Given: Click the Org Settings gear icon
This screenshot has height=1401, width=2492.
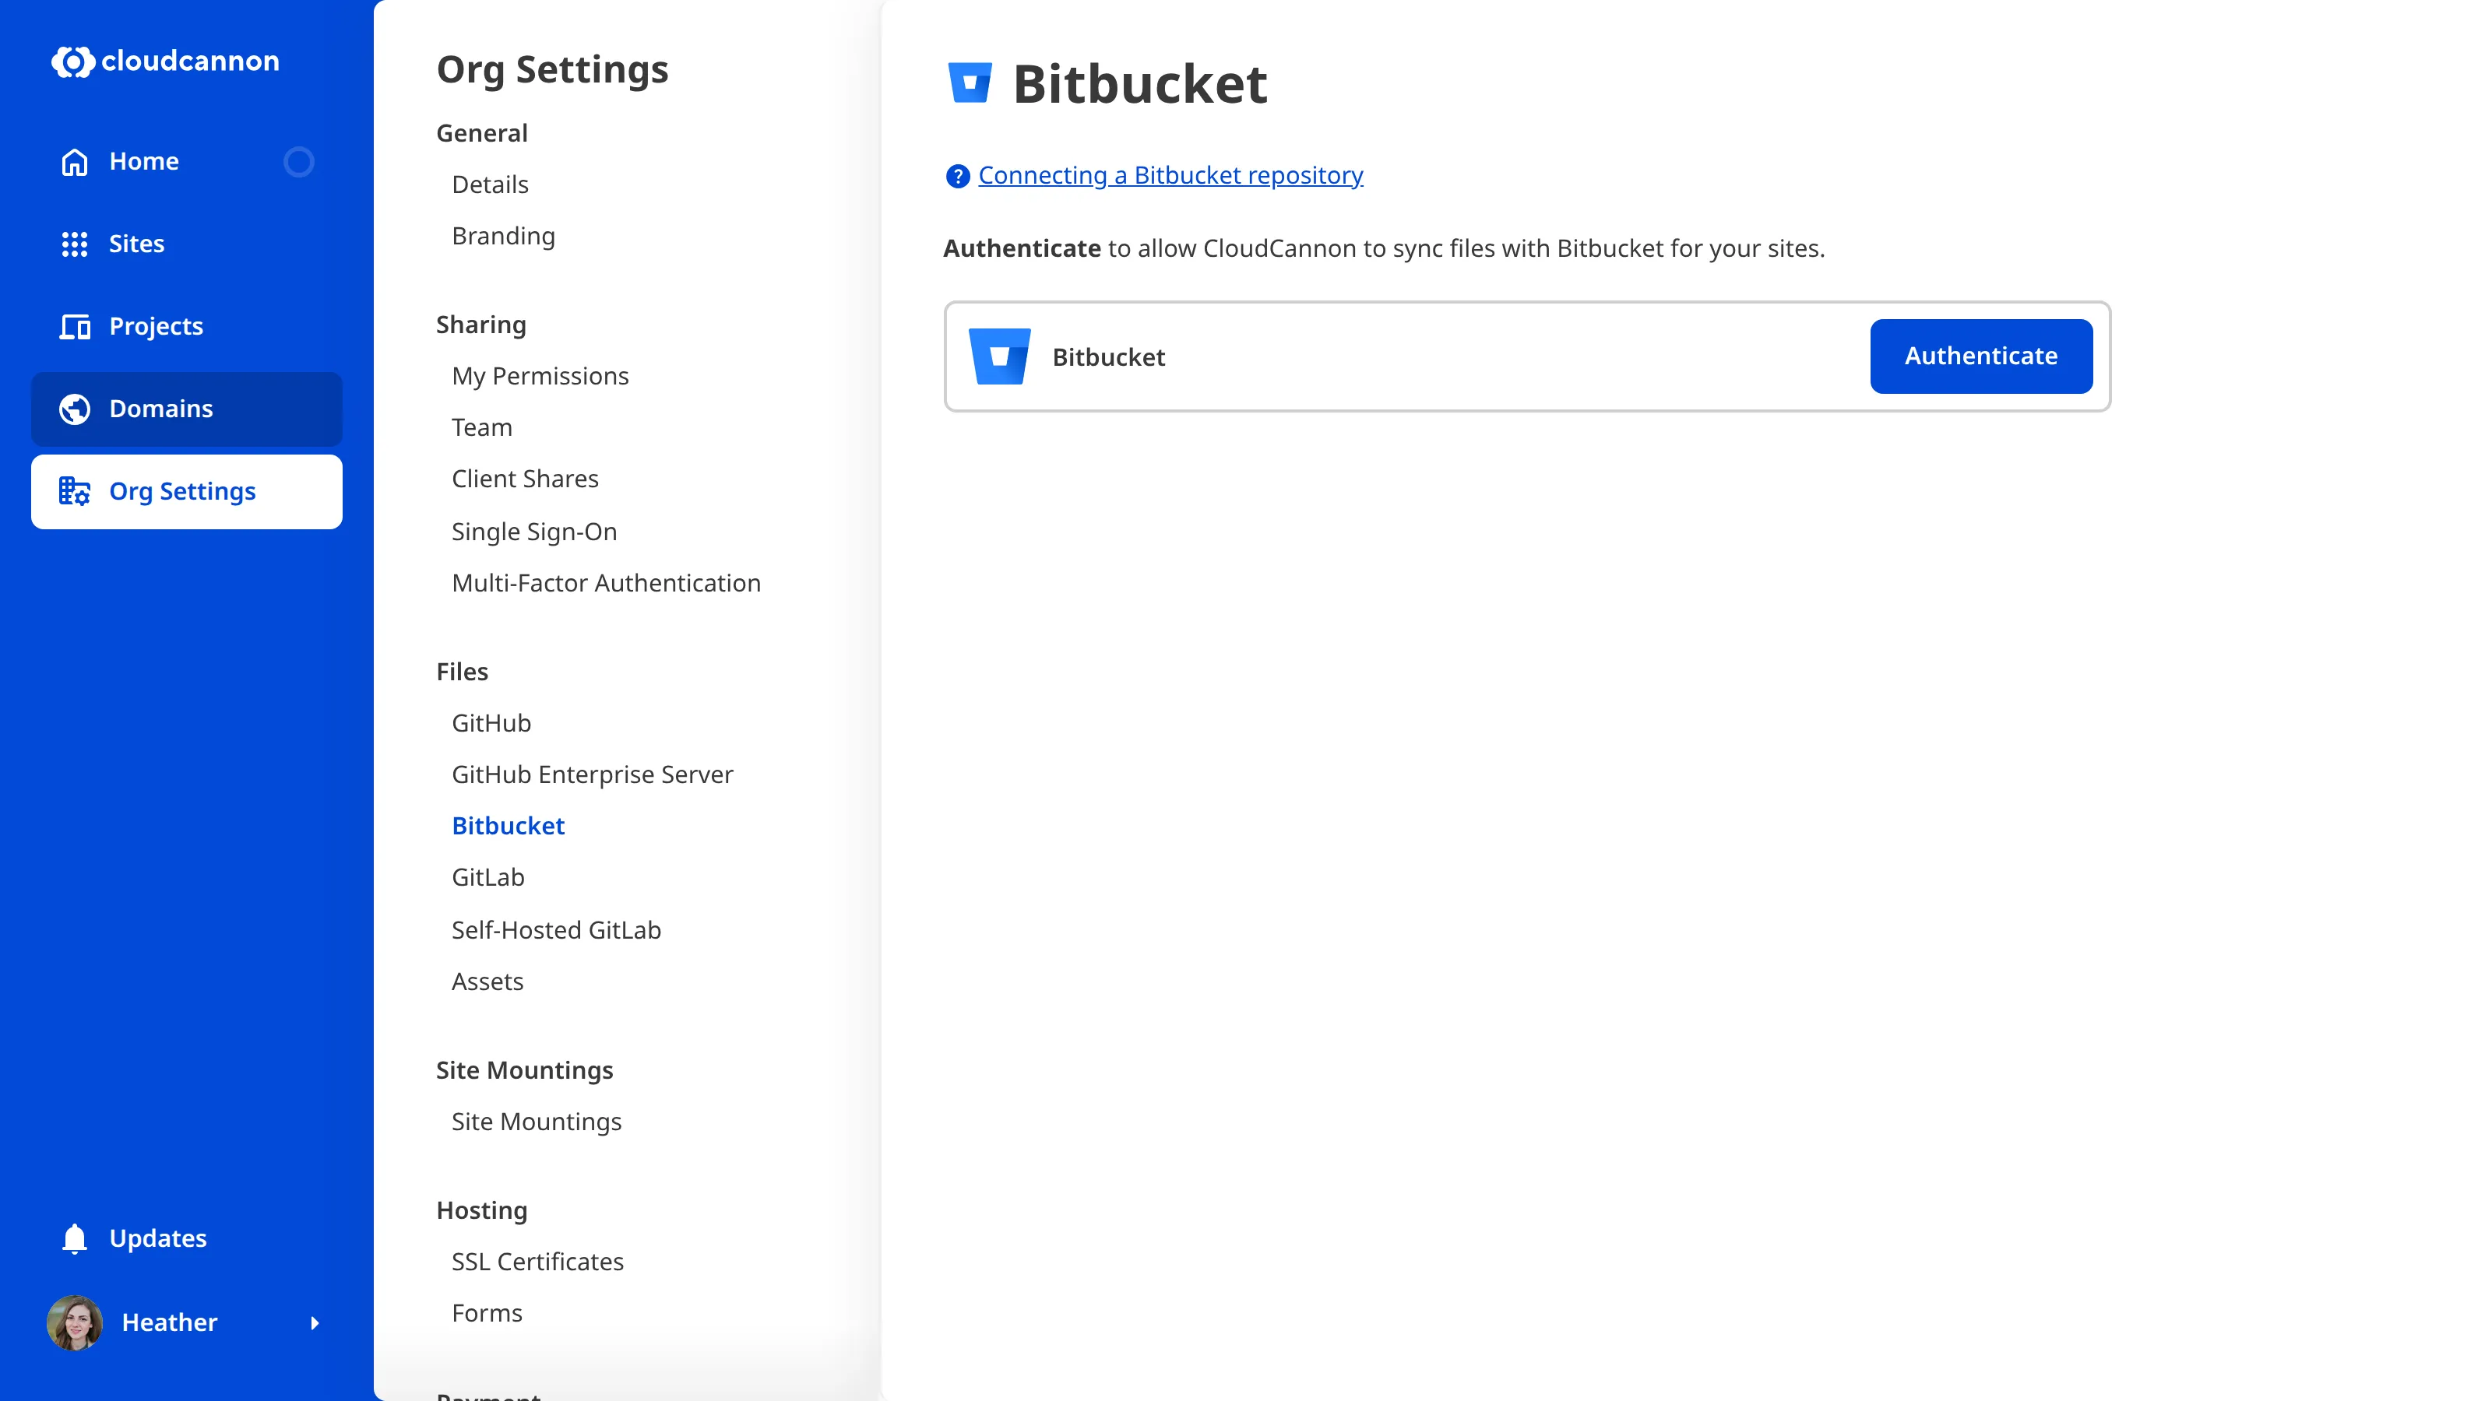Looking at the screenshot, I should (75, 491).
